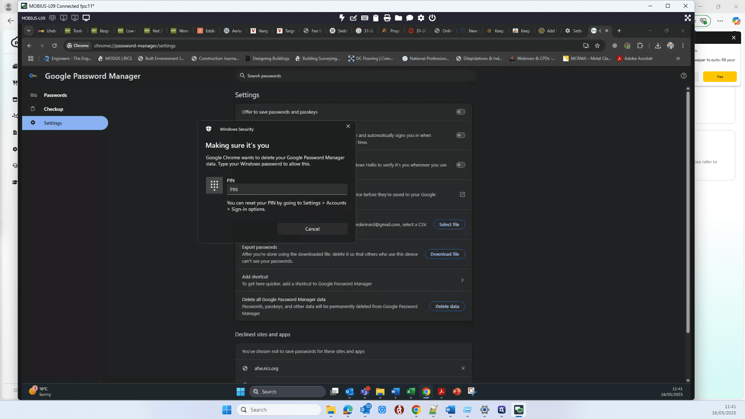Open Chrome three-dot menu
This screenshot has height=419, width=745.
click(x=683, y=46)
